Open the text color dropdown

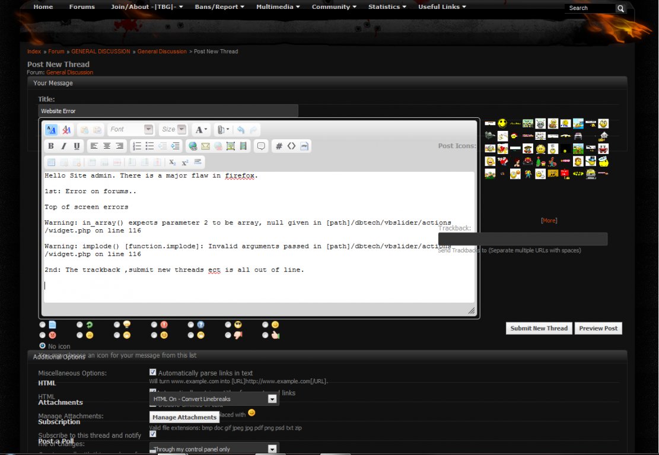[x=201, y=130]
